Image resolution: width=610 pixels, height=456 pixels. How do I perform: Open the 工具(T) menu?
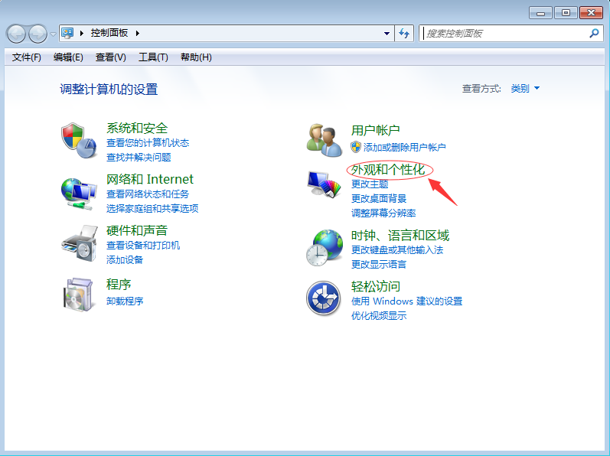coord(153,57)
